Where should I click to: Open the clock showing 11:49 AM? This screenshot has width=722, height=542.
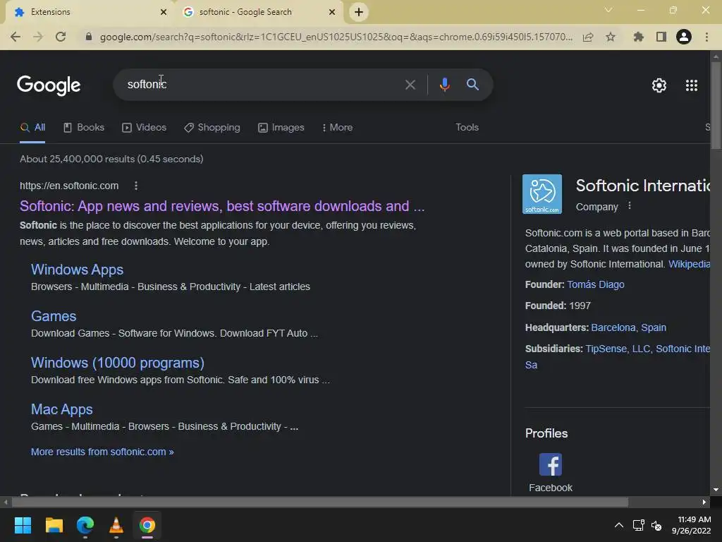(x=691, y=525)
